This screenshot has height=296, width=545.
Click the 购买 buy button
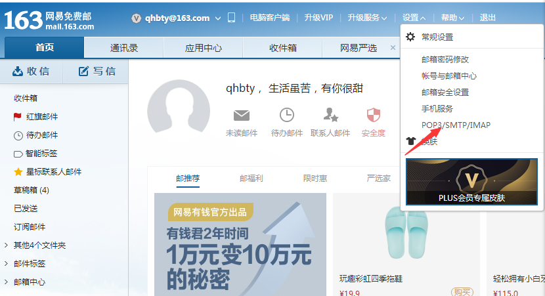click(462, 292)
